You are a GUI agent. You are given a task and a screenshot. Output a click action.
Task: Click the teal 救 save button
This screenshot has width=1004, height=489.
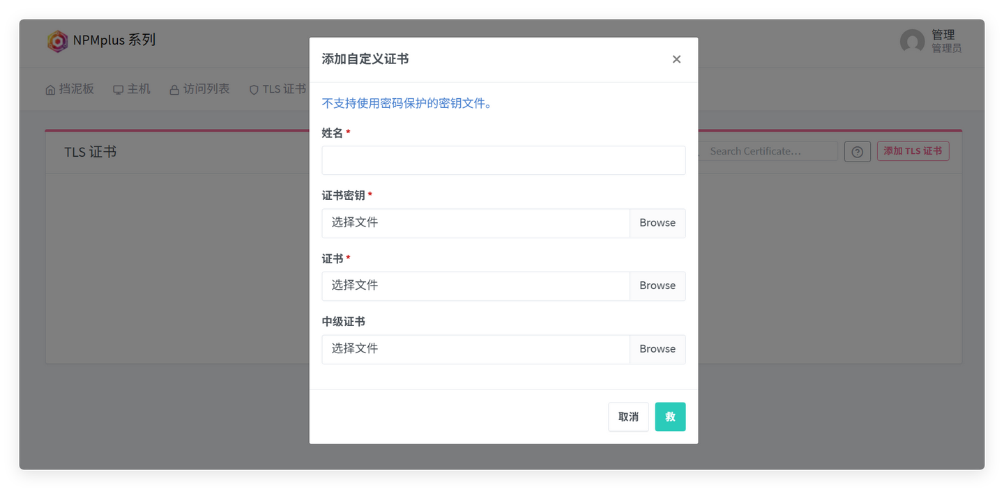click(x=669, y=416)
